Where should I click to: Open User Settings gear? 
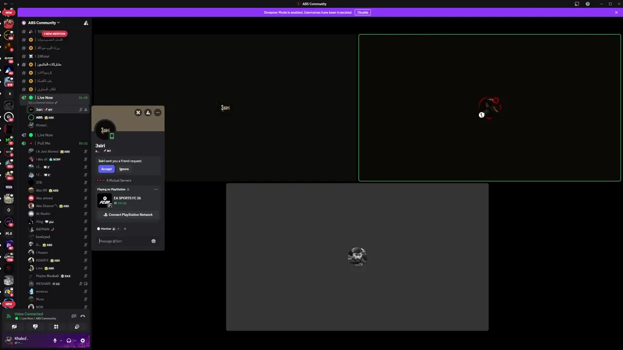click(83, 341)
